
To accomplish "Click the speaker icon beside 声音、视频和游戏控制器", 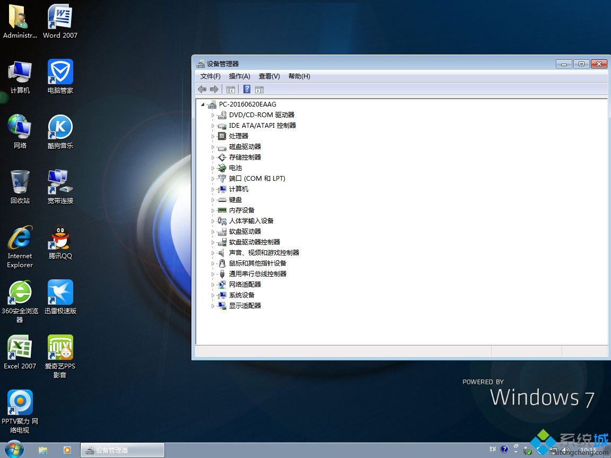I will tap(222, 253).
